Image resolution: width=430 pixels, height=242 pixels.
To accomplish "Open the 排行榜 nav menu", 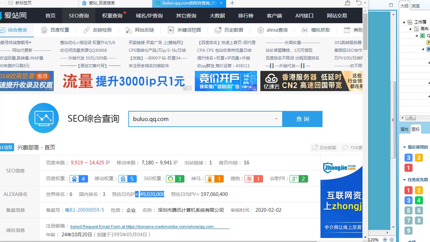I will tap(246, 16).
